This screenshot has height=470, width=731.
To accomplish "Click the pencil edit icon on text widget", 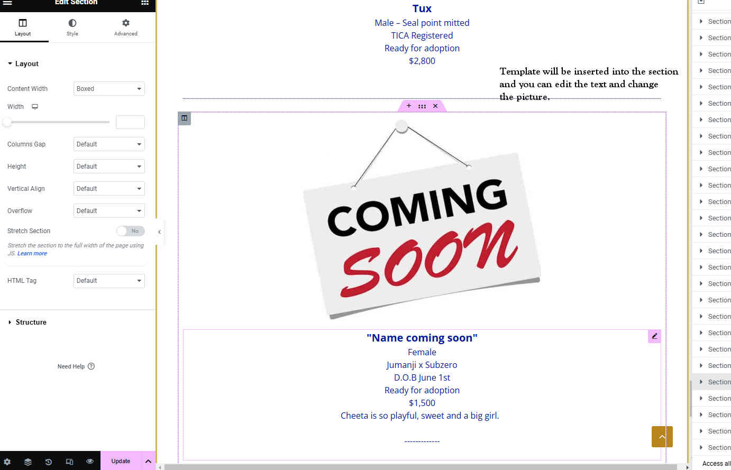I will [x=654, y=336].
